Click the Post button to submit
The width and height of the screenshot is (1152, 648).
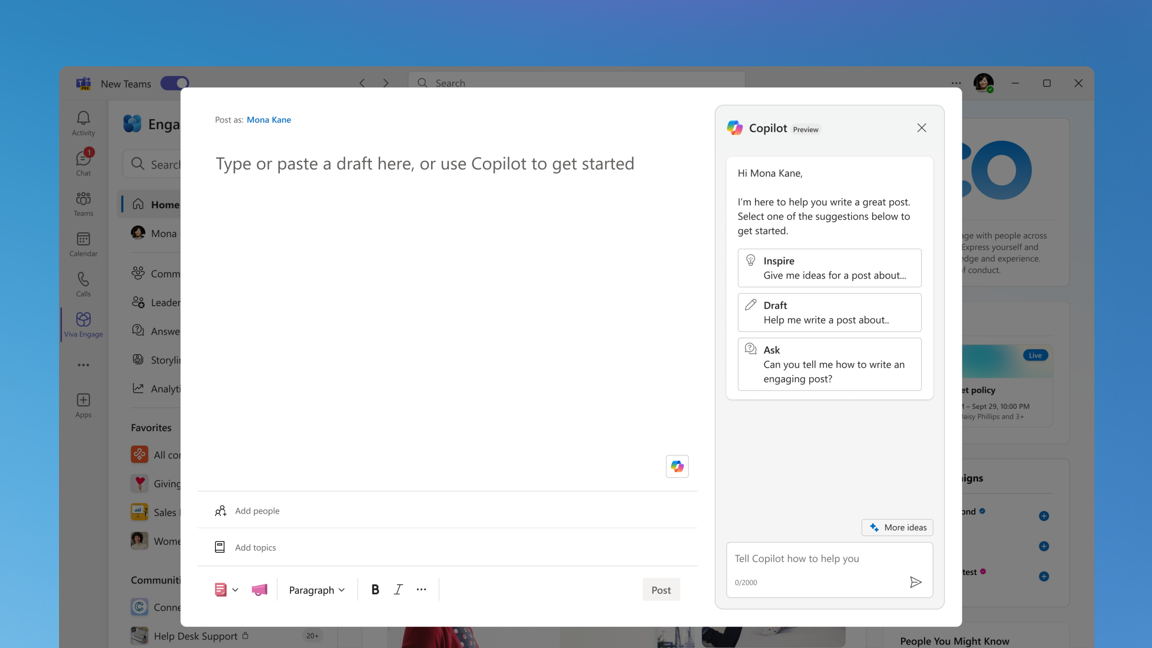(660, 588)
